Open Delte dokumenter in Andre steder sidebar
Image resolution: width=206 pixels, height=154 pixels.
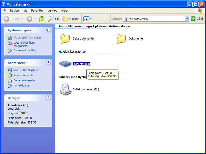24,80
